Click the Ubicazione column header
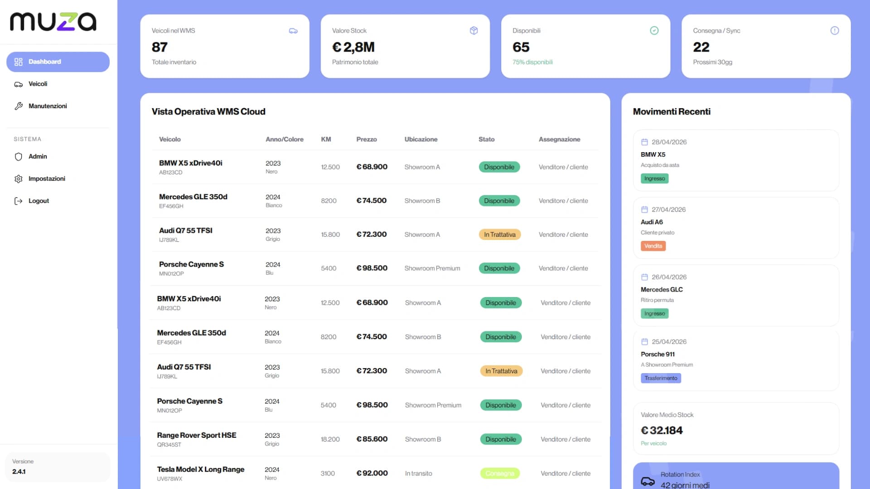870x489 pixels. [421, 139]
